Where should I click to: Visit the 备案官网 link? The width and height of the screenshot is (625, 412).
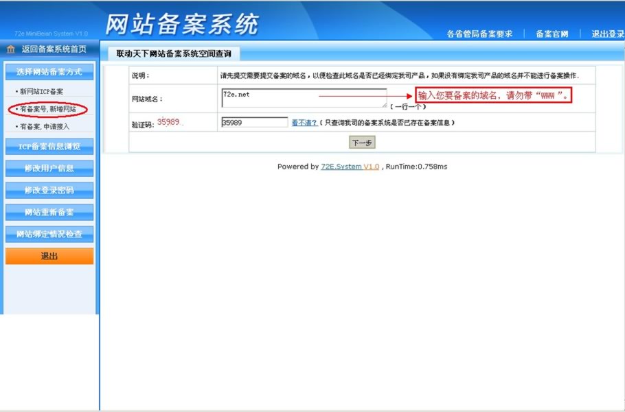(552, 34)
